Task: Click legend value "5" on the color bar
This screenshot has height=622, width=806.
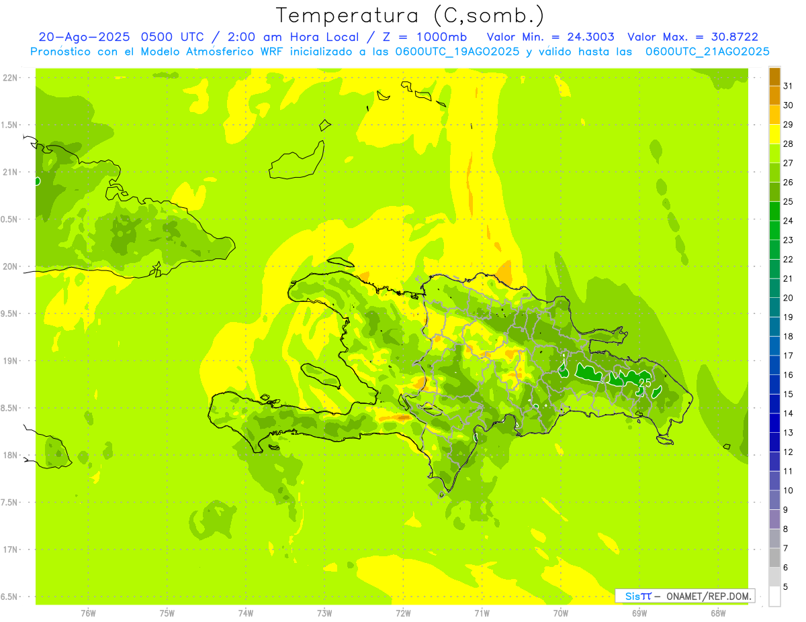Action: click(786, 586)
